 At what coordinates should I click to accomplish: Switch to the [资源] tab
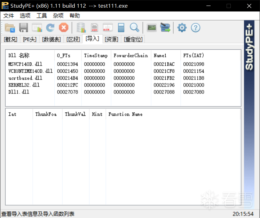(111, 39)
